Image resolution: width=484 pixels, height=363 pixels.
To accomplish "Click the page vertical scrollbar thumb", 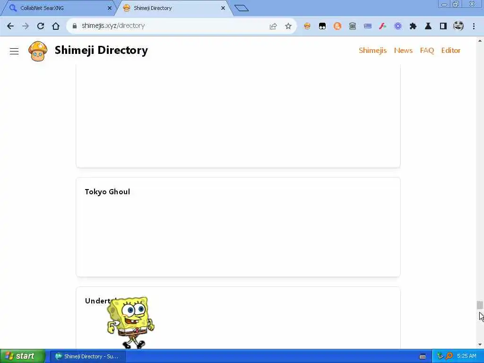I will 480,305.
